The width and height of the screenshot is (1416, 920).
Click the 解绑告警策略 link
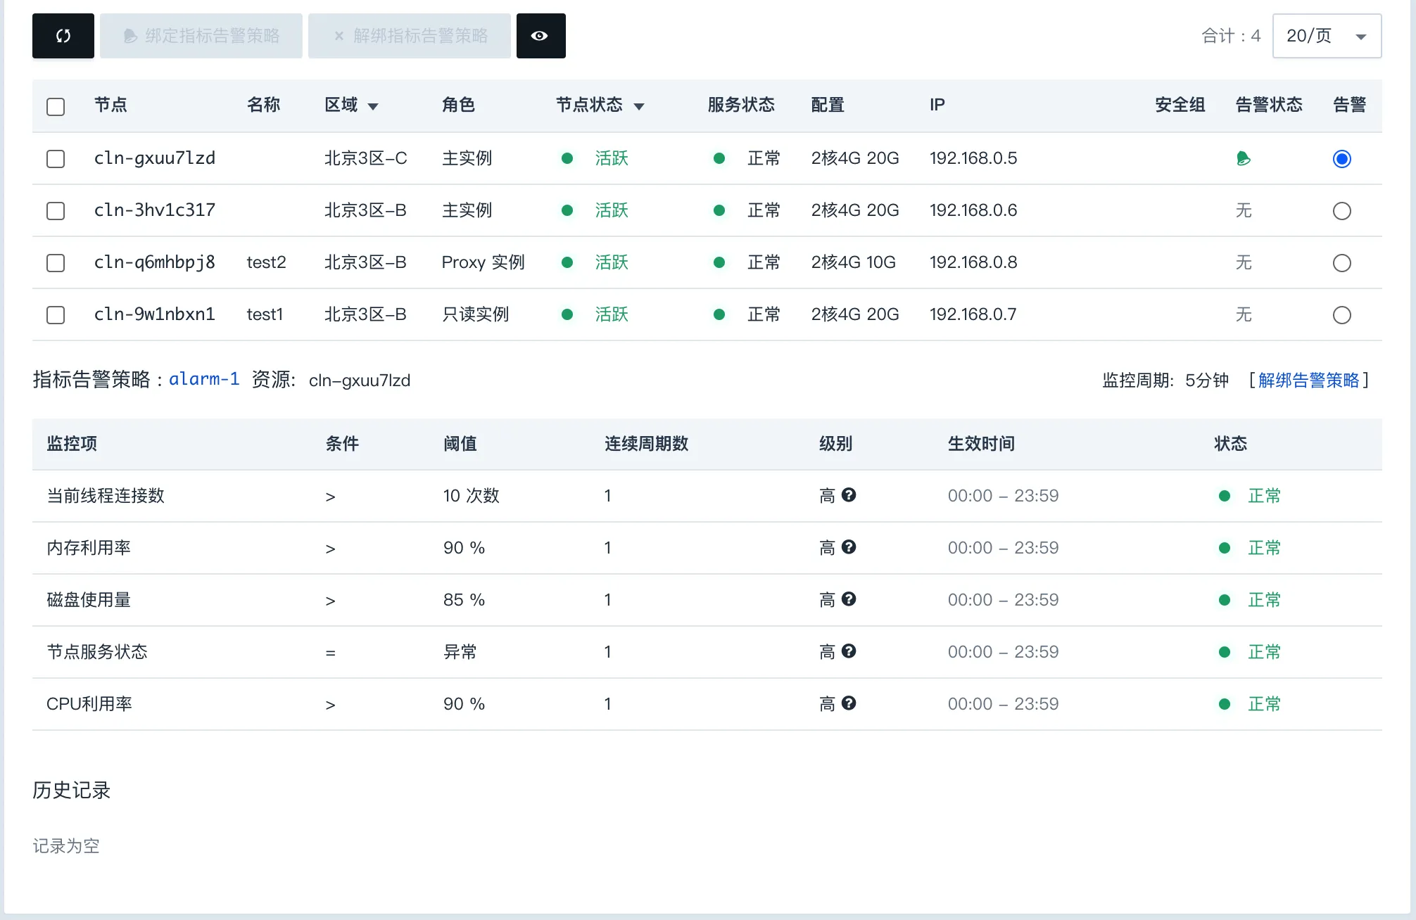(x=1308, y=380)
